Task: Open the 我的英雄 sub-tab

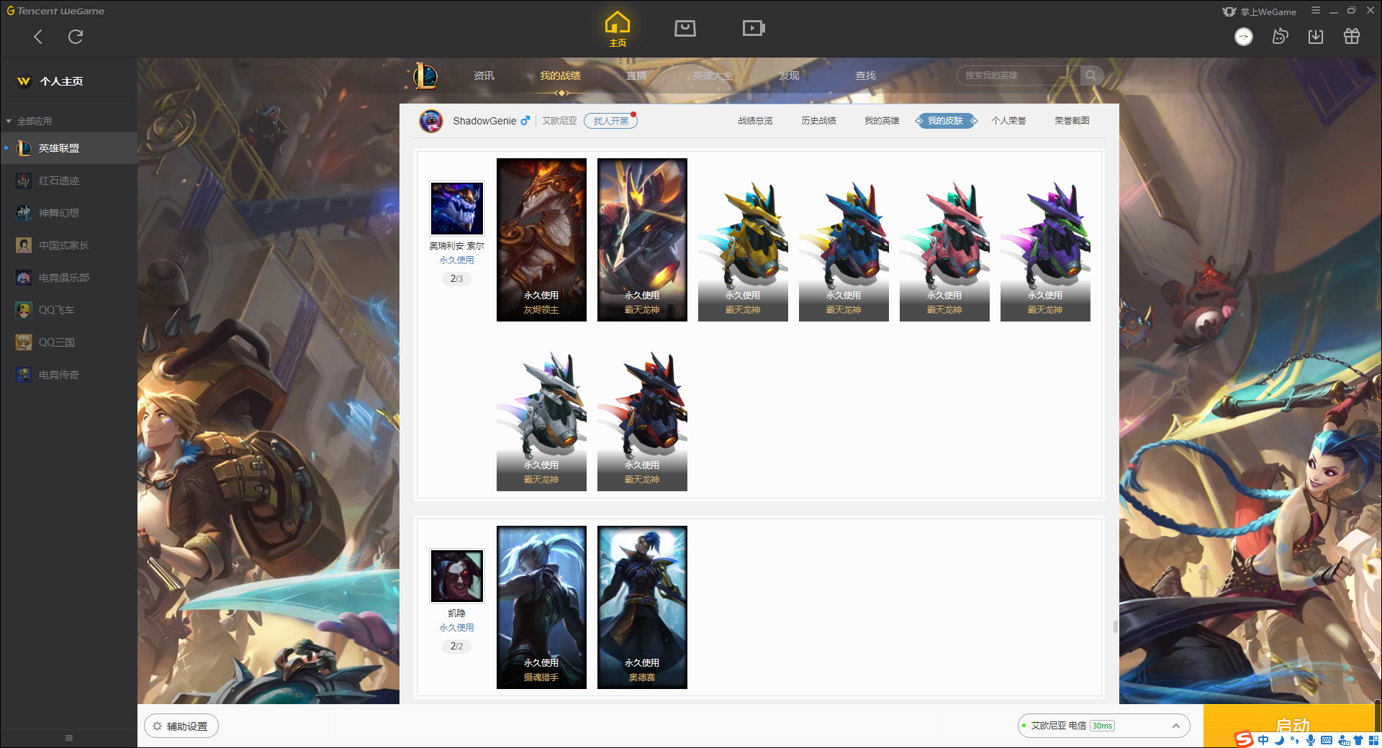Action: click(882, 121)
